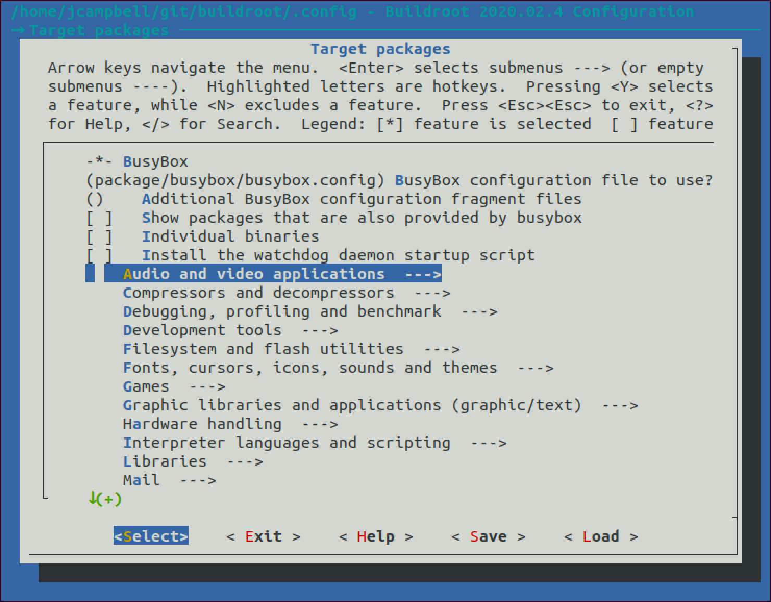Open Filesystem and flash utilities submenu
The image size is (771, 602).
click(291, 349)
